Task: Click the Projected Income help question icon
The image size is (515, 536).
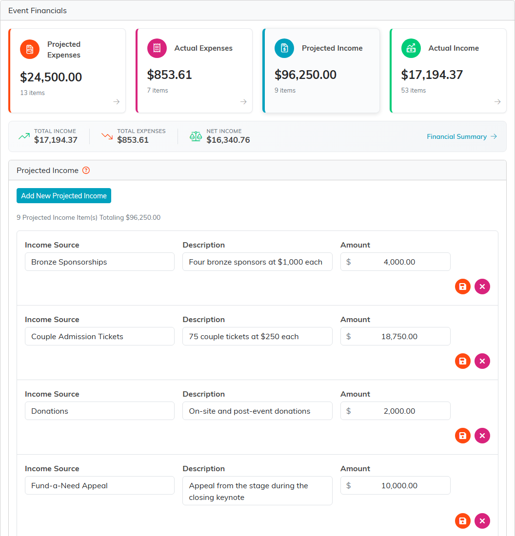Action: click(x=86, y=170)
